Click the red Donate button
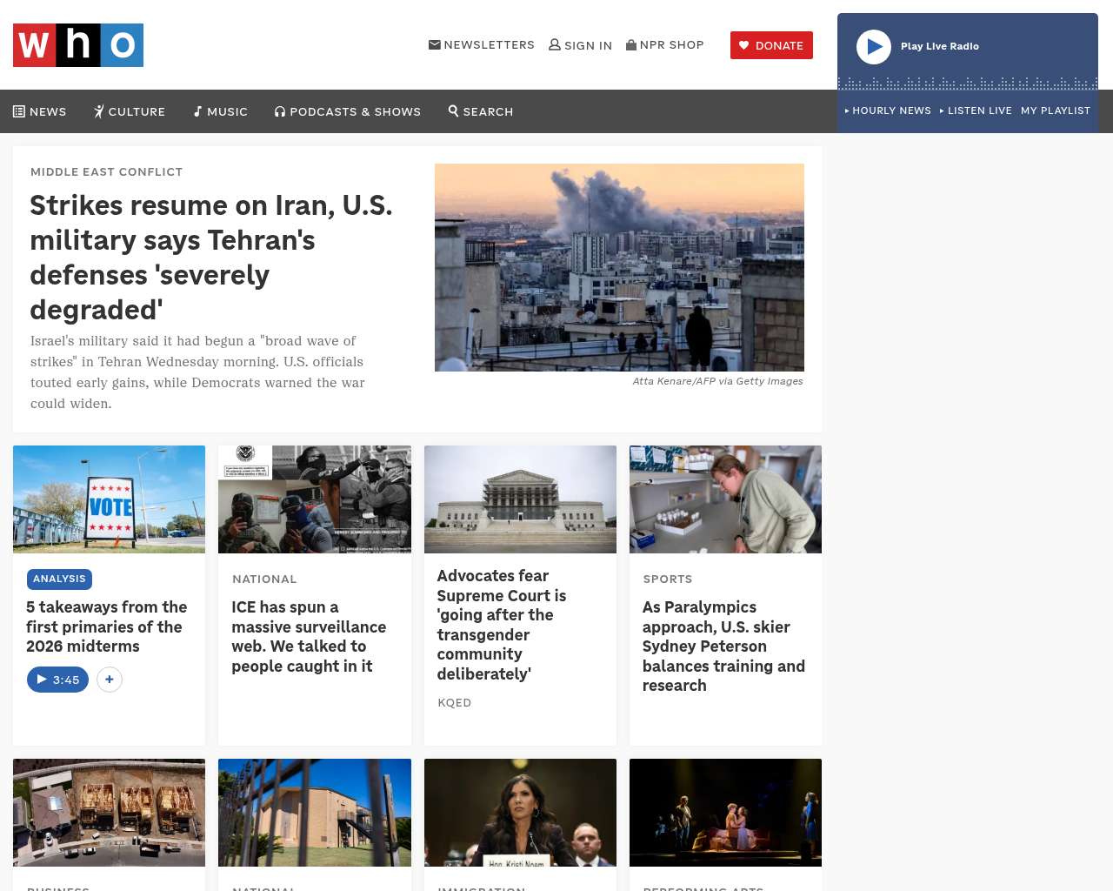 pyautogui.click(x=771, y=45)
